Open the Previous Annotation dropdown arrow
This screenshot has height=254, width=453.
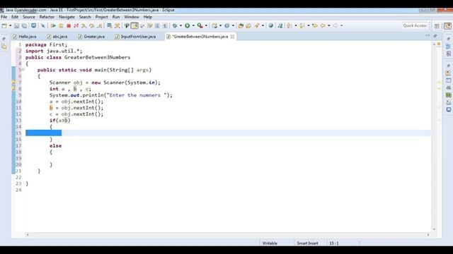coord(309,25)
